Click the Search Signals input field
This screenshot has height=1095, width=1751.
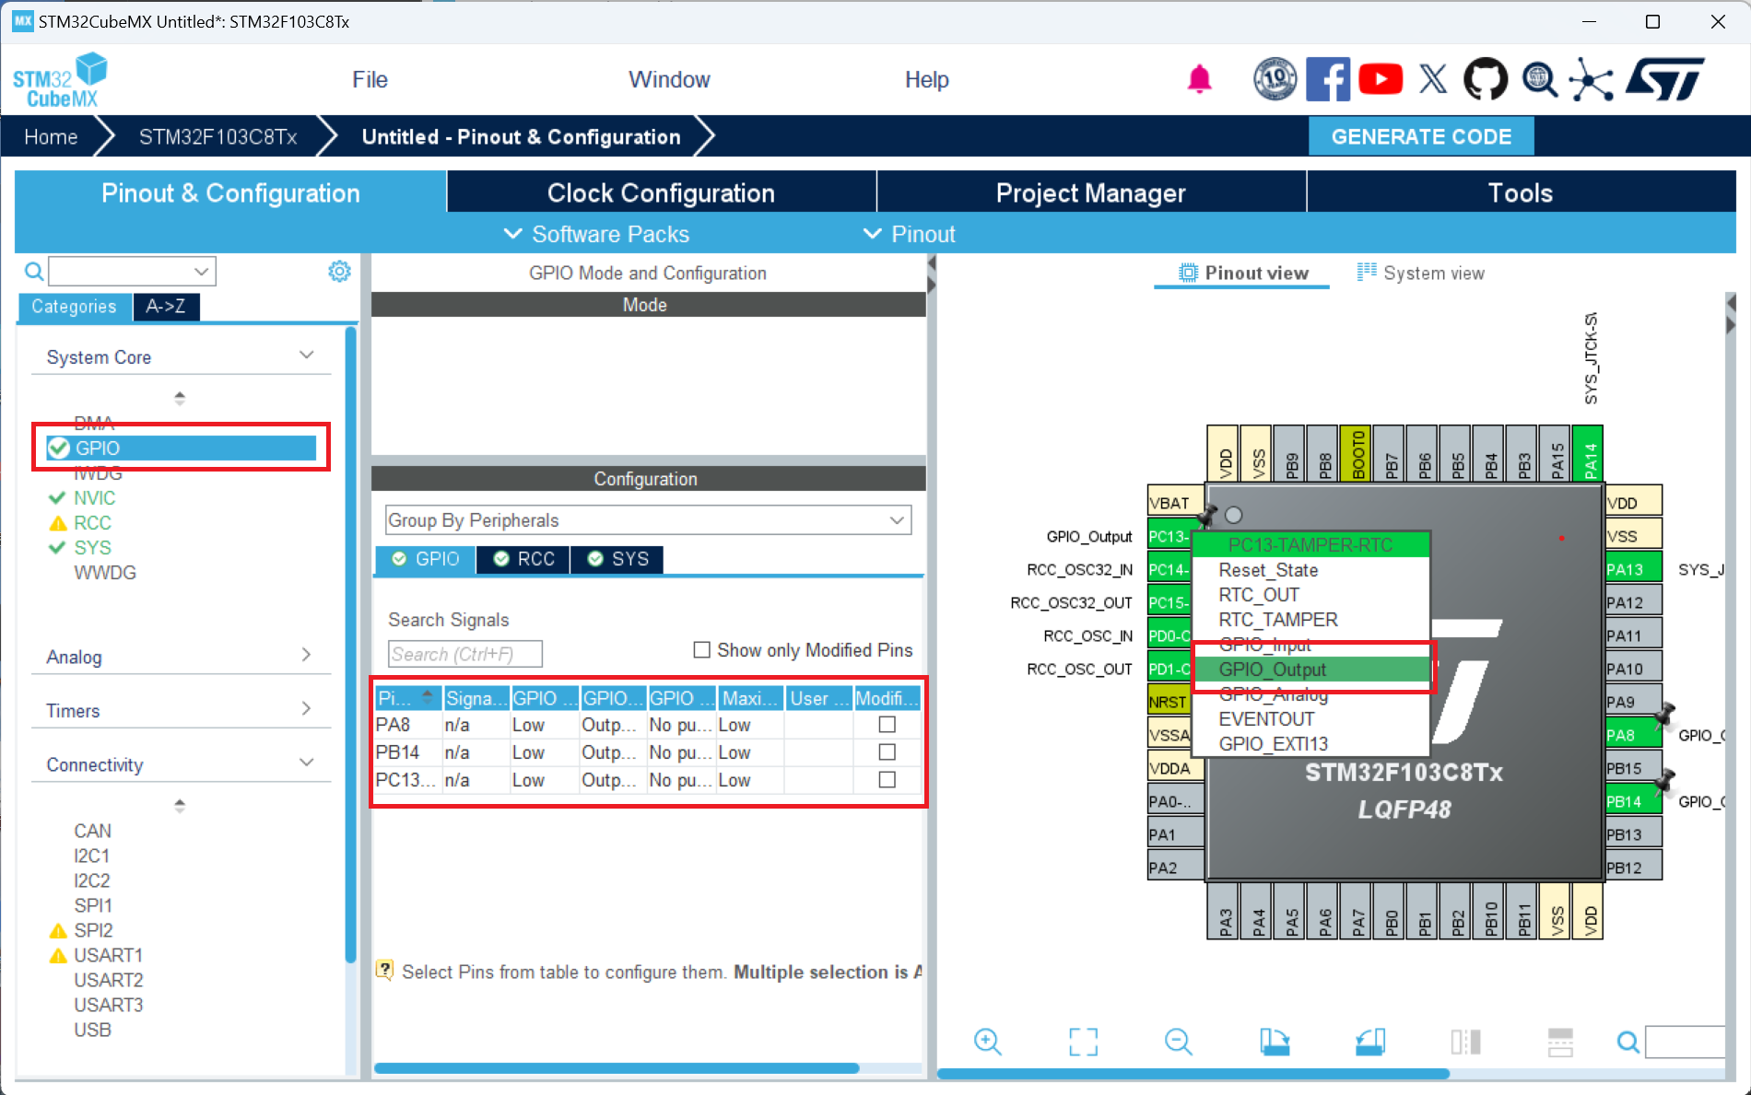point(465,654)
